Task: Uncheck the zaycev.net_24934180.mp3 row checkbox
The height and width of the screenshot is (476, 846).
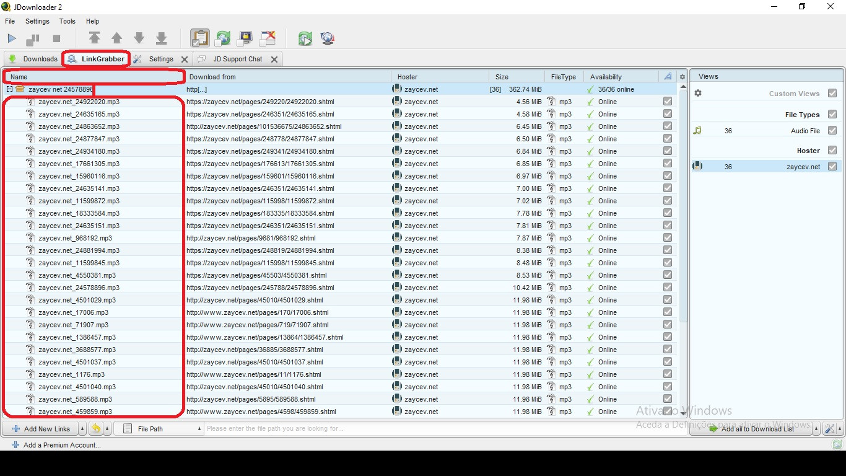Action: (668, 151)
